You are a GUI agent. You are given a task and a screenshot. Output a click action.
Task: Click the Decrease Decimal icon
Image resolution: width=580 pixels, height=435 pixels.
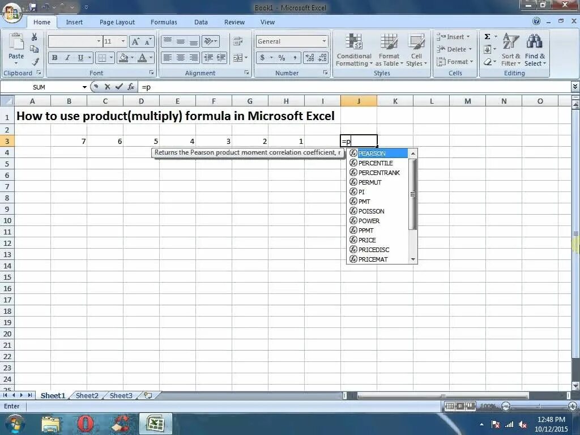click(x=322, y=58)
